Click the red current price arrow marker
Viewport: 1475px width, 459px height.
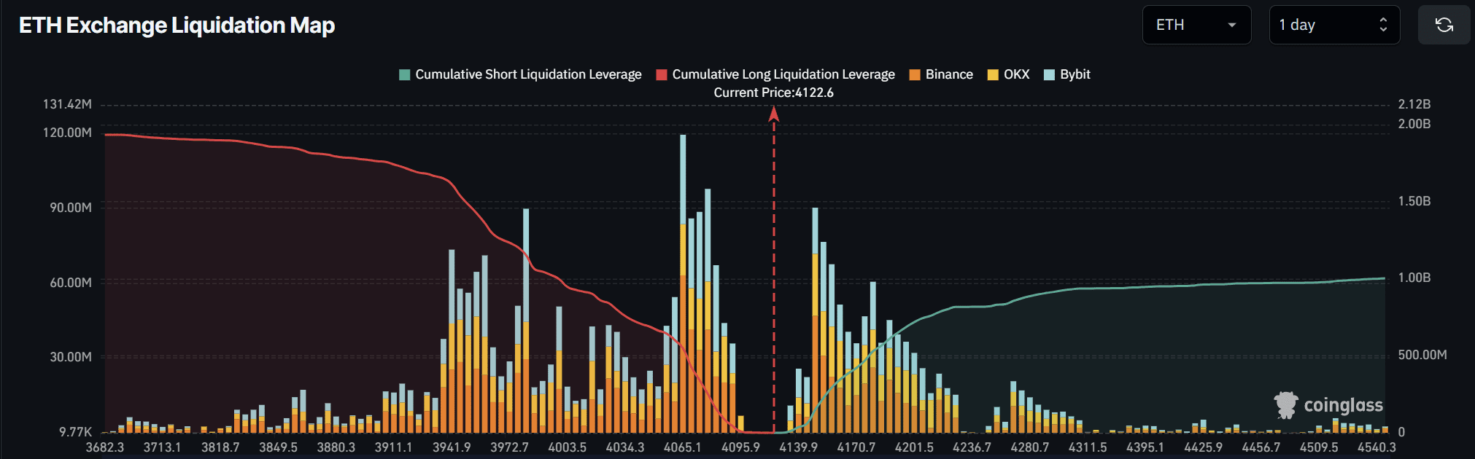[x=774, y=114]
